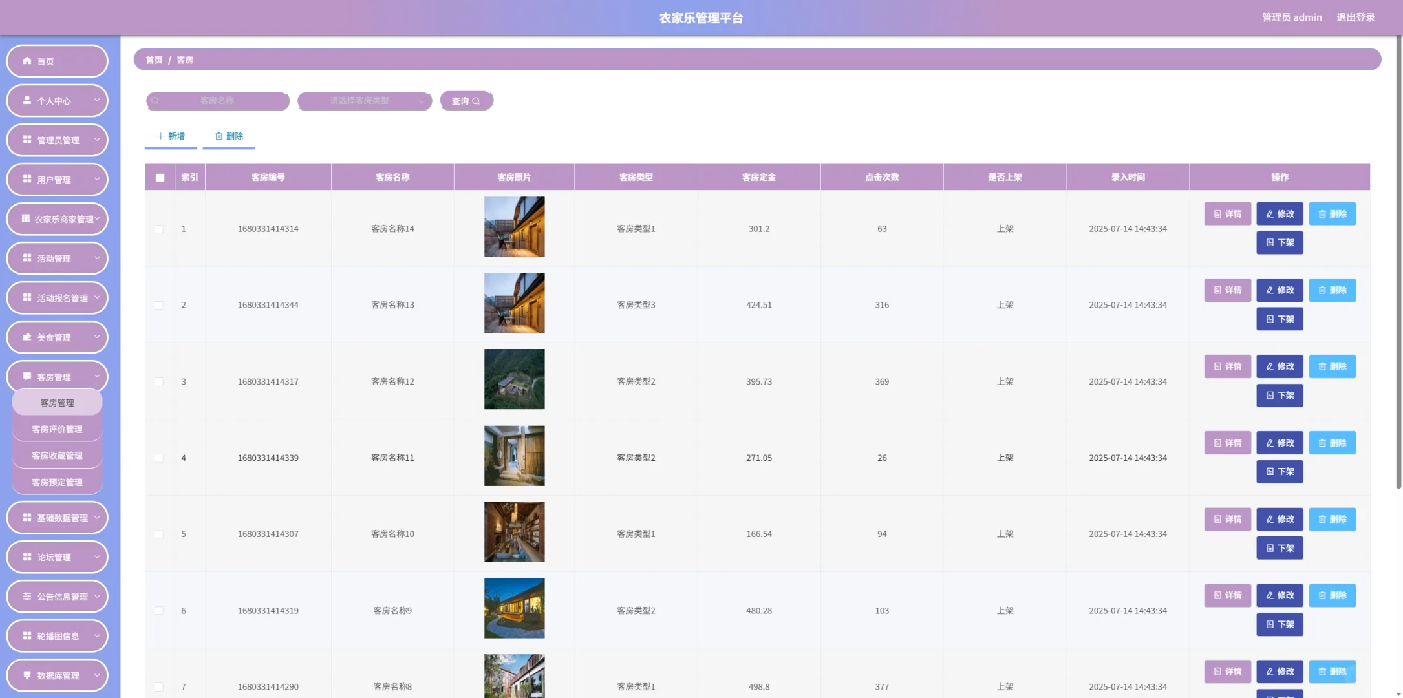The width and height of the screenshot is (1403, 698).
Task: Click the 客房管理 room management icon
Action: coord(27,376)
